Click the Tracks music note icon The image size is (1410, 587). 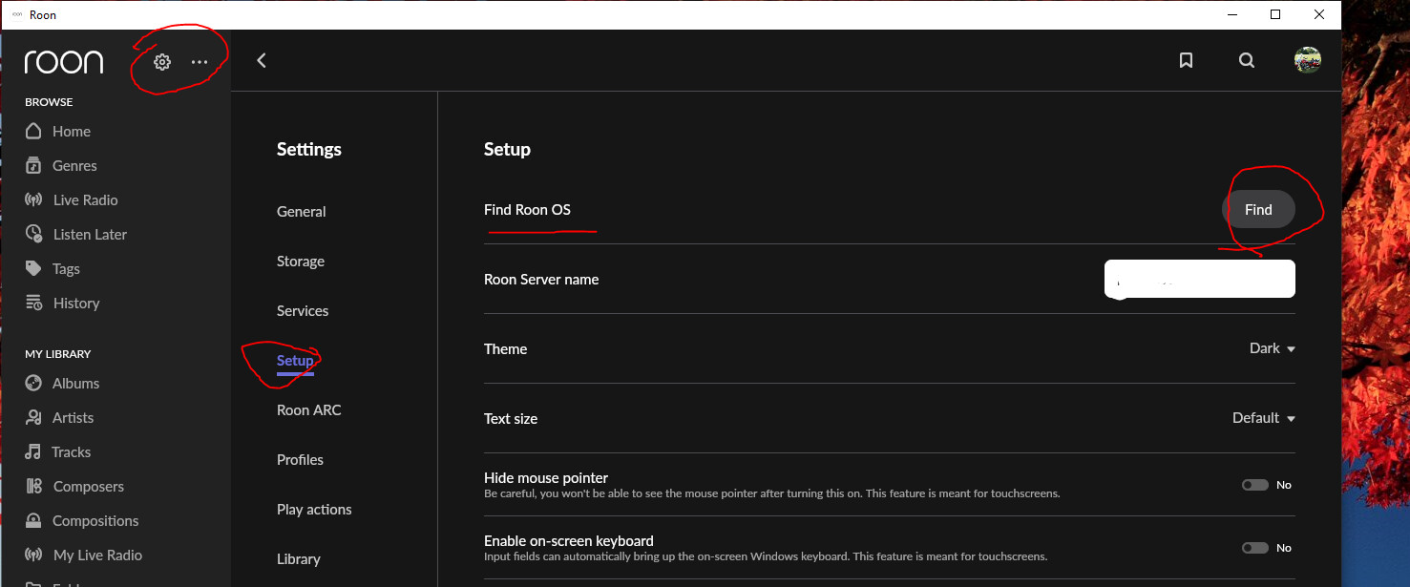coord(33,451)
